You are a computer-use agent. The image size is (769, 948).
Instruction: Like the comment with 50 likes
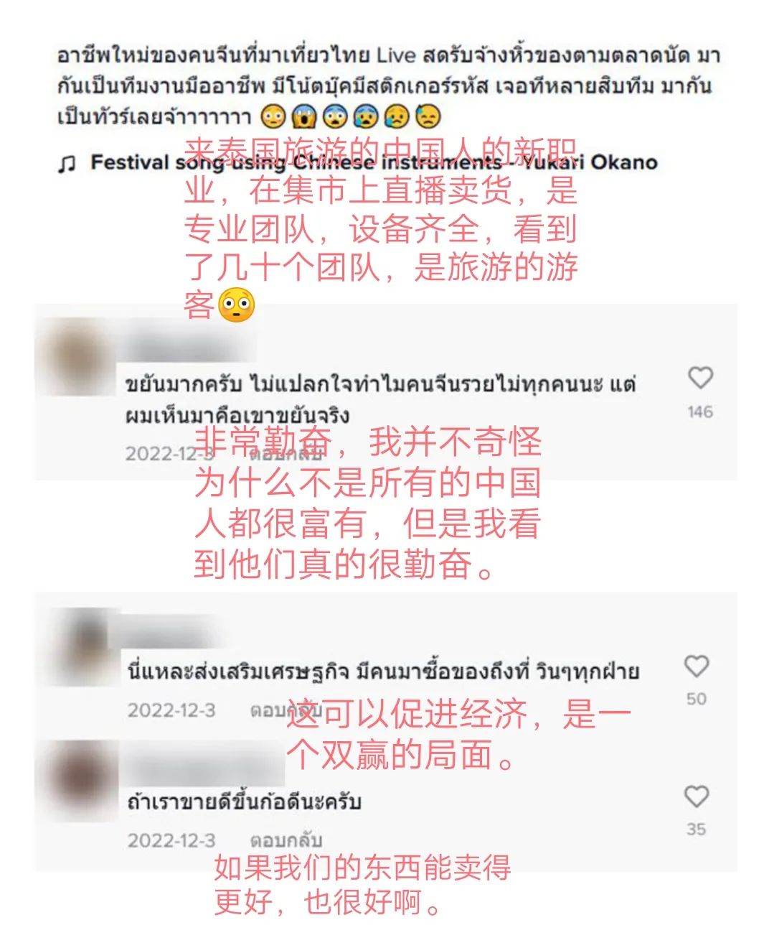pos(696,666)
